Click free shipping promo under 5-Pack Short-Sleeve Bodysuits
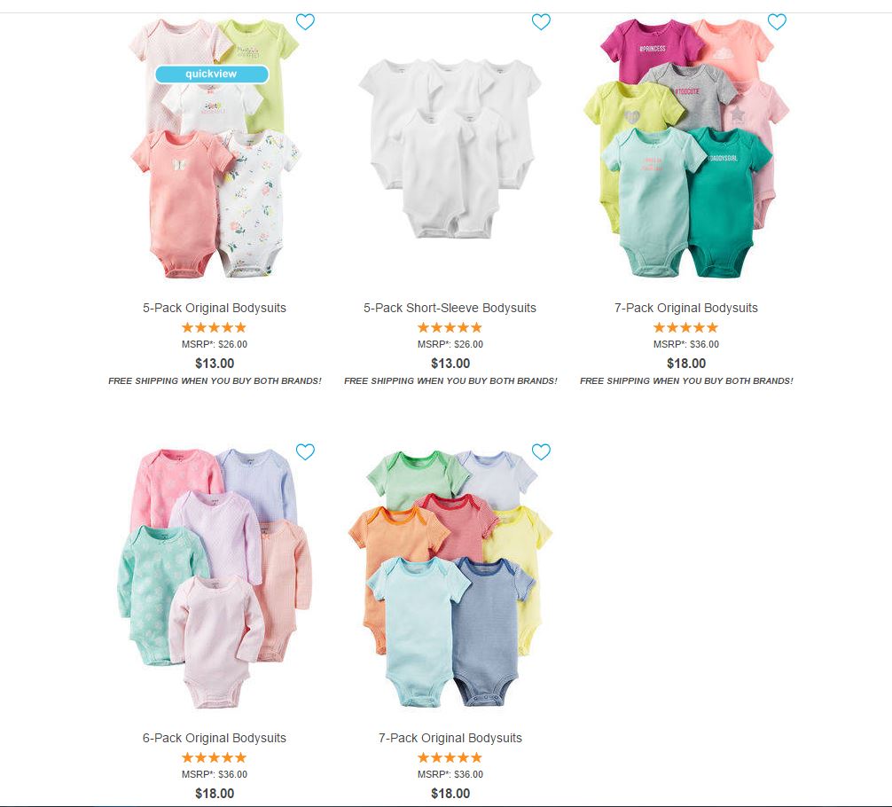 tap(450, 380)
